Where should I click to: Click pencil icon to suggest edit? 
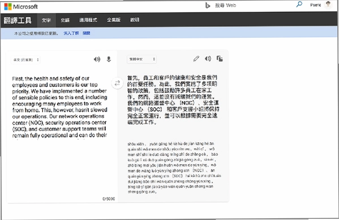196,59
